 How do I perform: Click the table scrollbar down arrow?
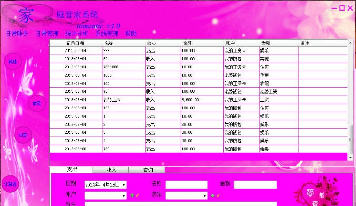(350, 157)
